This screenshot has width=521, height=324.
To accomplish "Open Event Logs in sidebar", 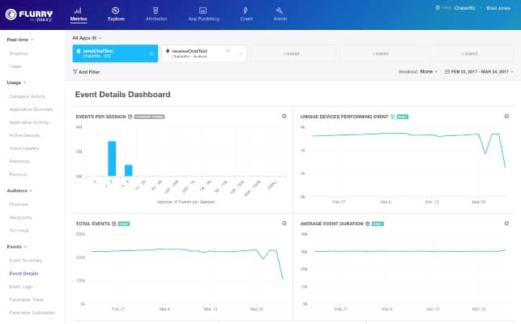I will pyautogui.click(x=21, y=287).
